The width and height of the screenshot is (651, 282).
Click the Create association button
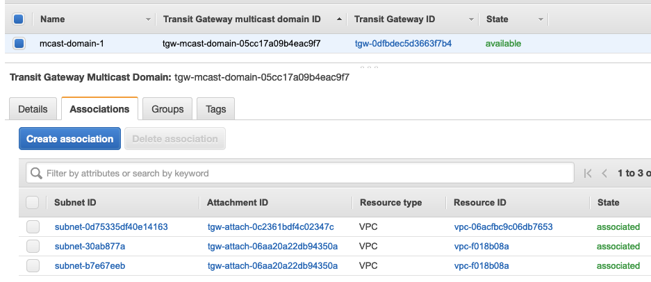pyautogui.click(x=69, y=139)
